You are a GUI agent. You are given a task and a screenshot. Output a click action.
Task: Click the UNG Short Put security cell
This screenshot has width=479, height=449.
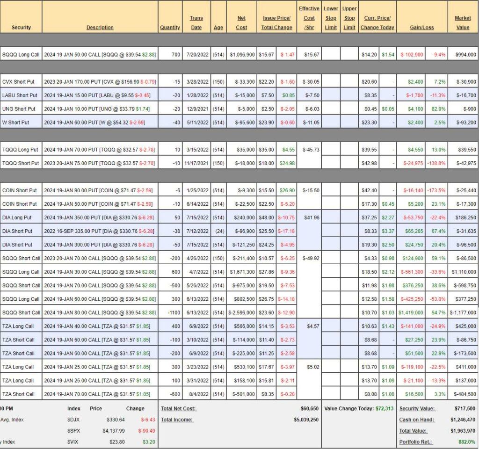(x=21, y=109)
